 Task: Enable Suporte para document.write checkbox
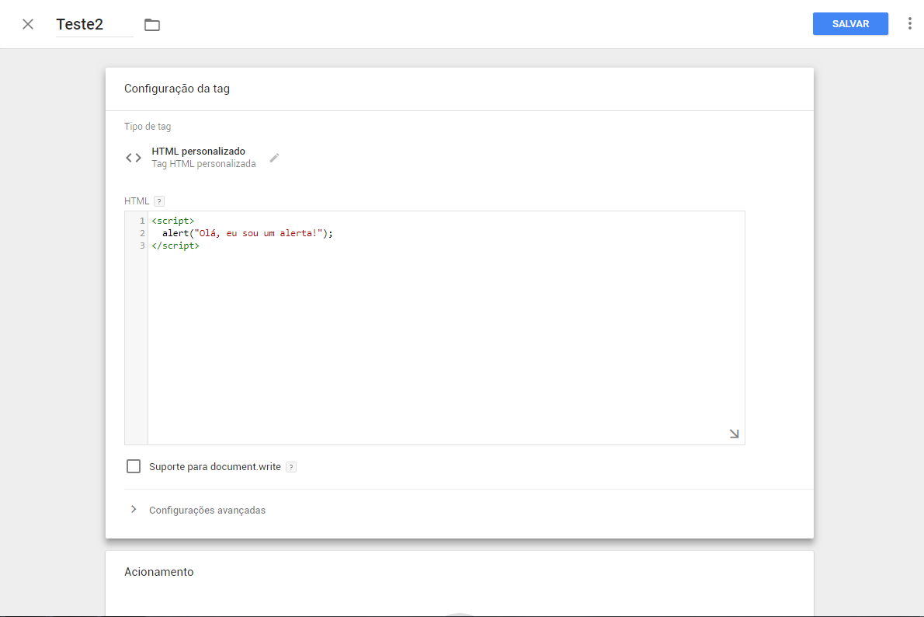click(x=134, y=466)
